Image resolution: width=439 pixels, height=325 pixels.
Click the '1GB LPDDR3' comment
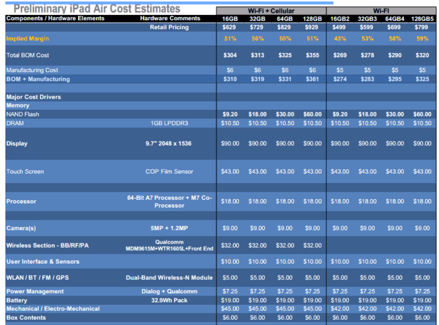click(169, 123)
